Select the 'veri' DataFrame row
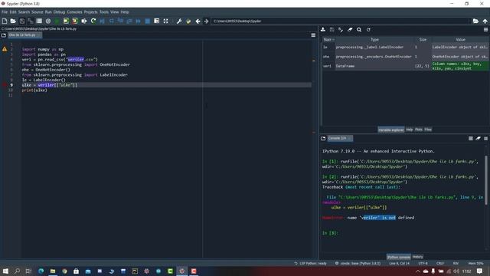The width and height of the screenshot is (490, 276). (406, 66)
